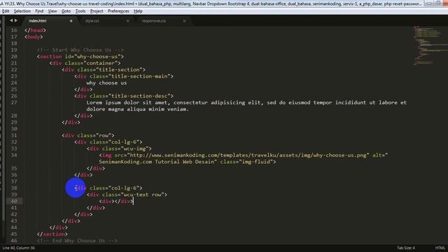Click the empty <div></div> on line 40
The height and width of the screenshot is (252, 448).
(x=116, y=201)
